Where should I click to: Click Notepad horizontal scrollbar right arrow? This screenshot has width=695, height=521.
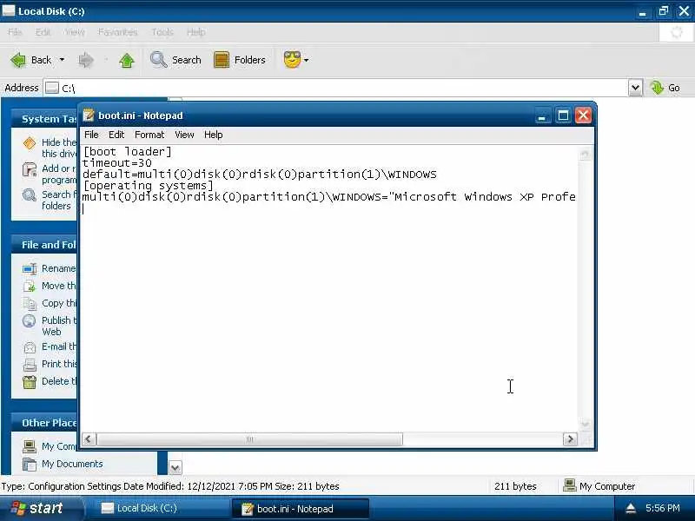[x=570, y=439]
